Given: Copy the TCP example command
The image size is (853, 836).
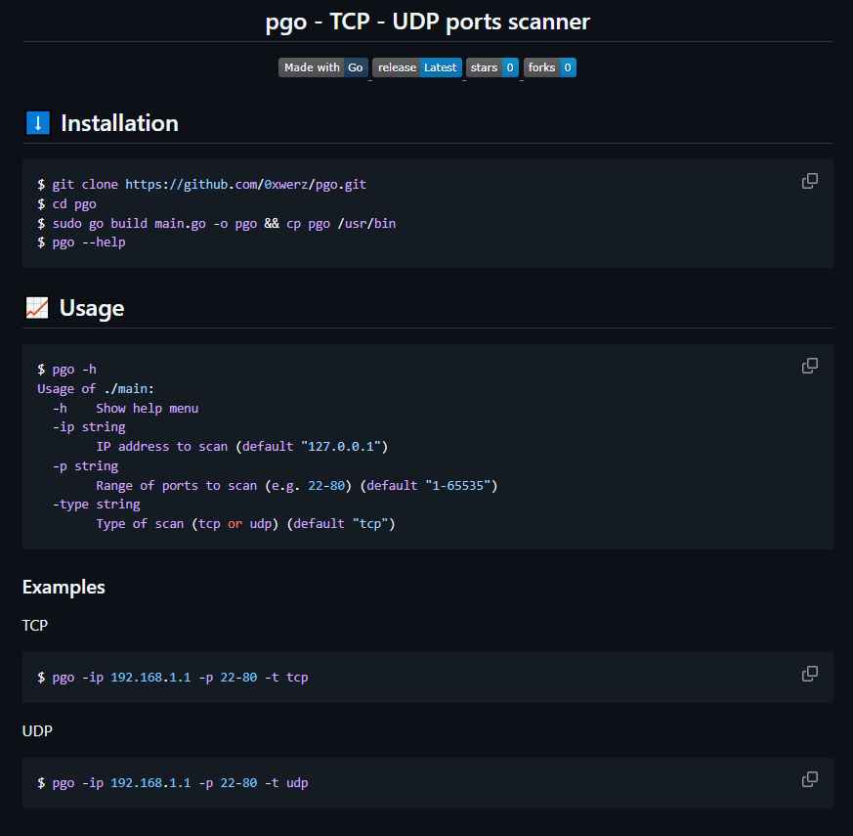Looking at the screenshot, I should tap(809, 674).
